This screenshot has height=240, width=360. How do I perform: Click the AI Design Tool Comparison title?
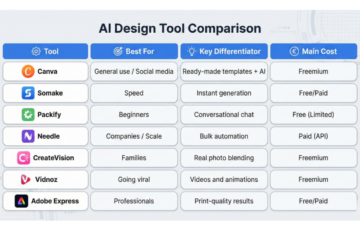pyautogui.click(x=180, y=28)
